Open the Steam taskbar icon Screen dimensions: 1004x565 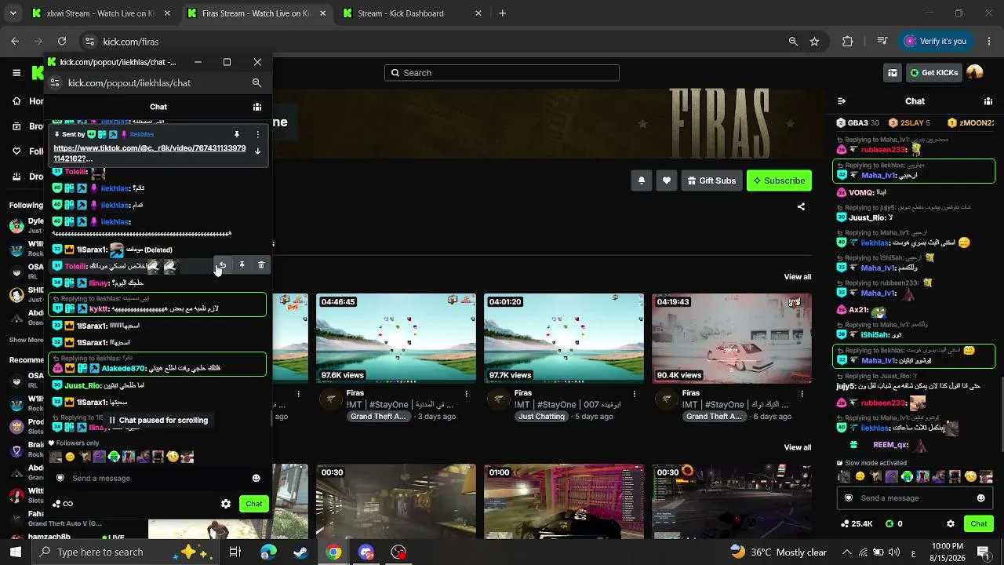[301, 552]
